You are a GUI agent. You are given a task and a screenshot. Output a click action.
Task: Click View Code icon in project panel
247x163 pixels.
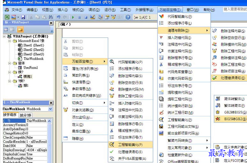[6, 30]
